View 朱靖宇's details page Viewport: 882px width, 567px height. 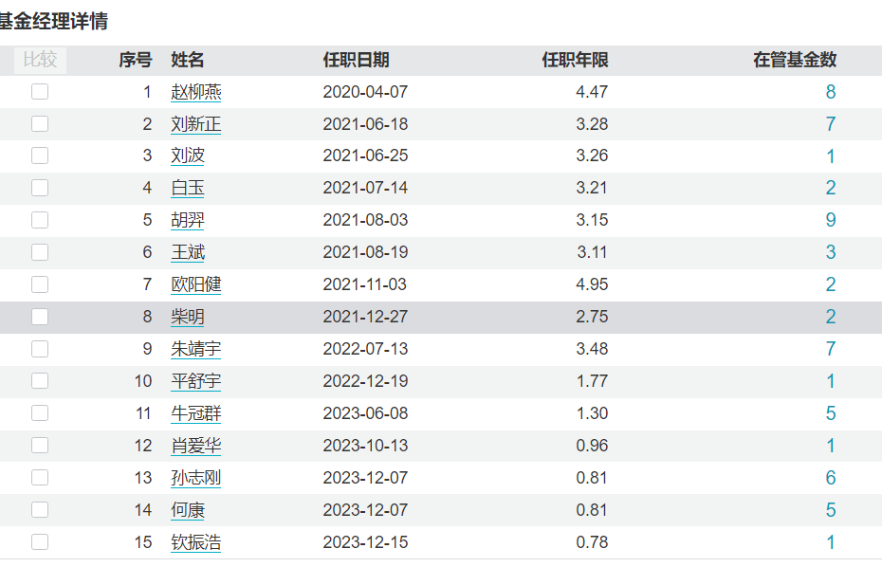click(x=195, y=349)
